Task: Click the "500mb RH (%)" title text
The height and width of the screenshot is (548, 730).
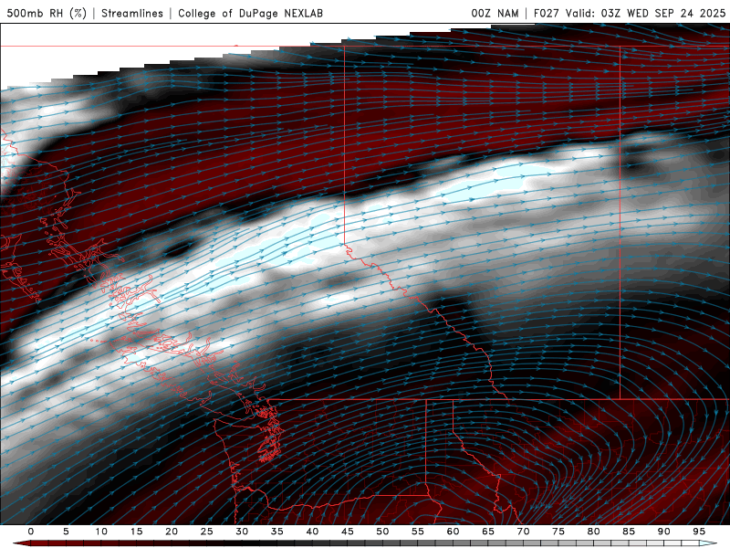Action: (47, 13)
